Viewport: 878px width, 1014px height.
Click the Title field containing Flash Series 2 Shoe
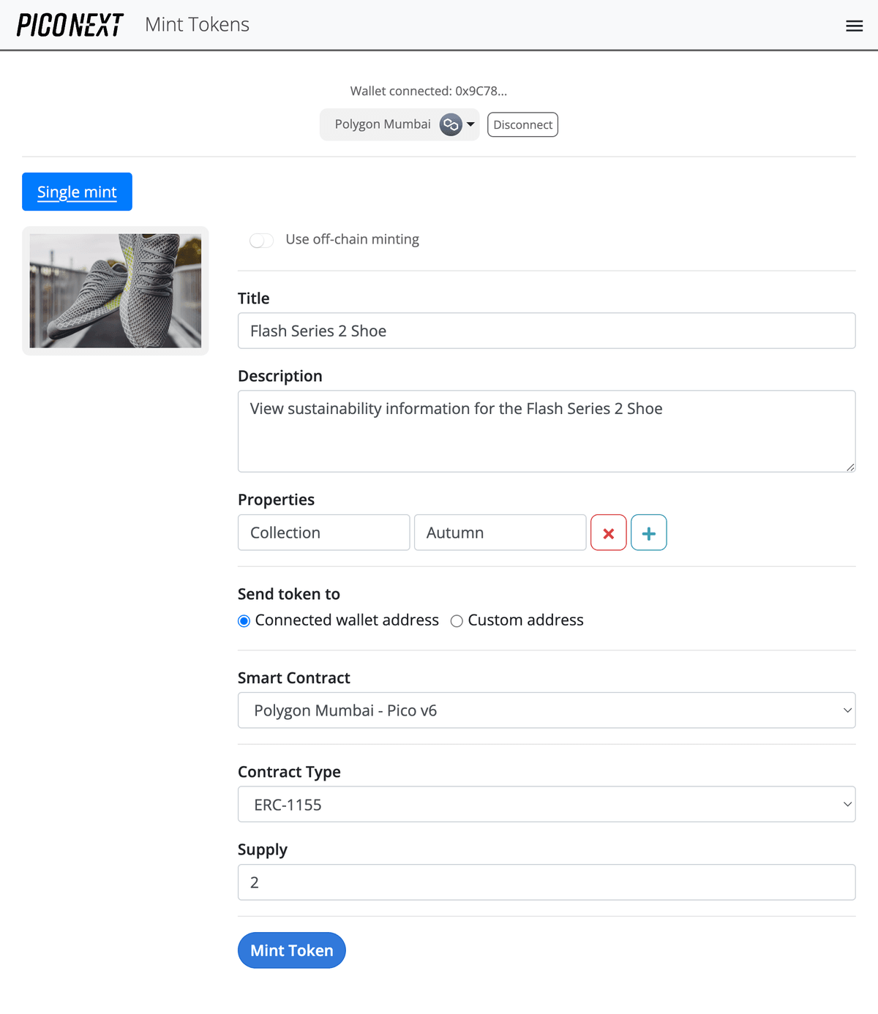(x=547, y=331)
